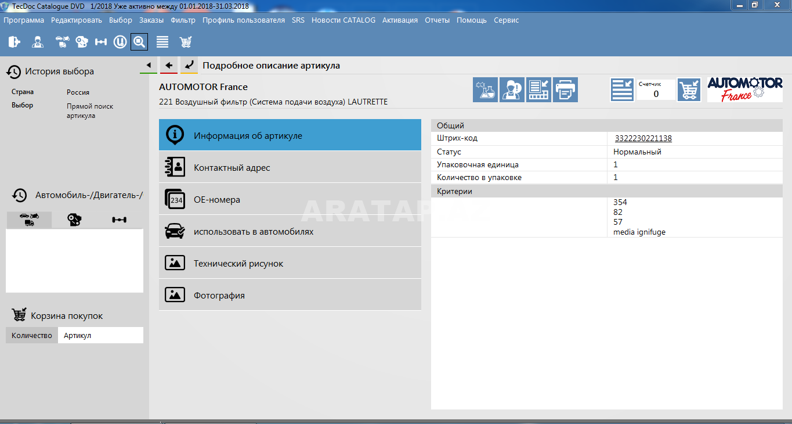Select axle tab in history panel
Screen dimensions: 792x424
(x=120, y=220)
